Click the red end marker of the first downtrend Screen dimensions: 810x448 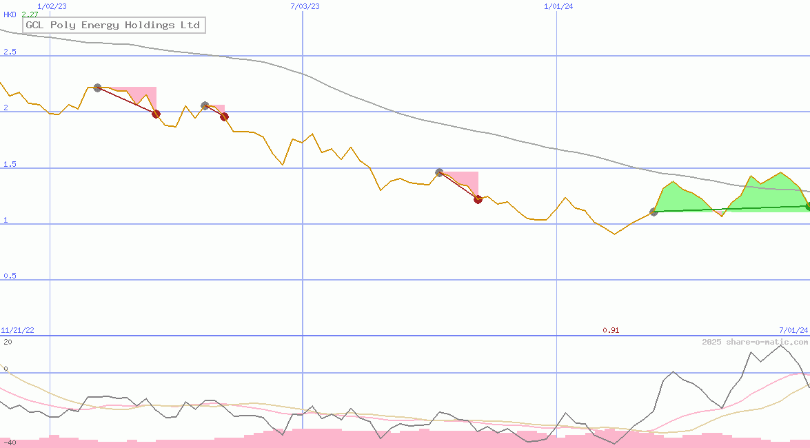point(155,114)
